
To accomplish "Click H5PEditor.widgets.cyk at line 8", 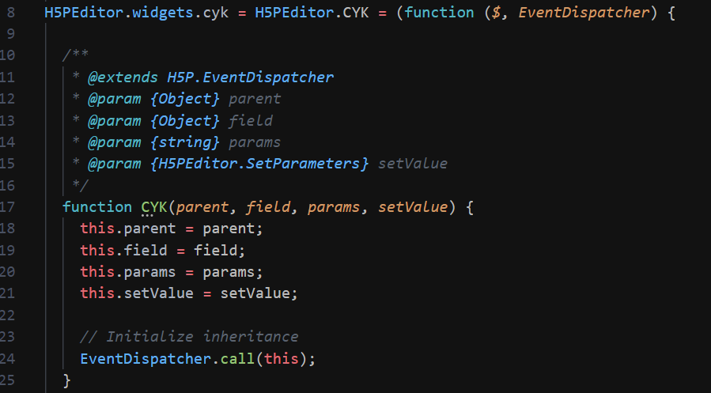I will coord(137,13).
